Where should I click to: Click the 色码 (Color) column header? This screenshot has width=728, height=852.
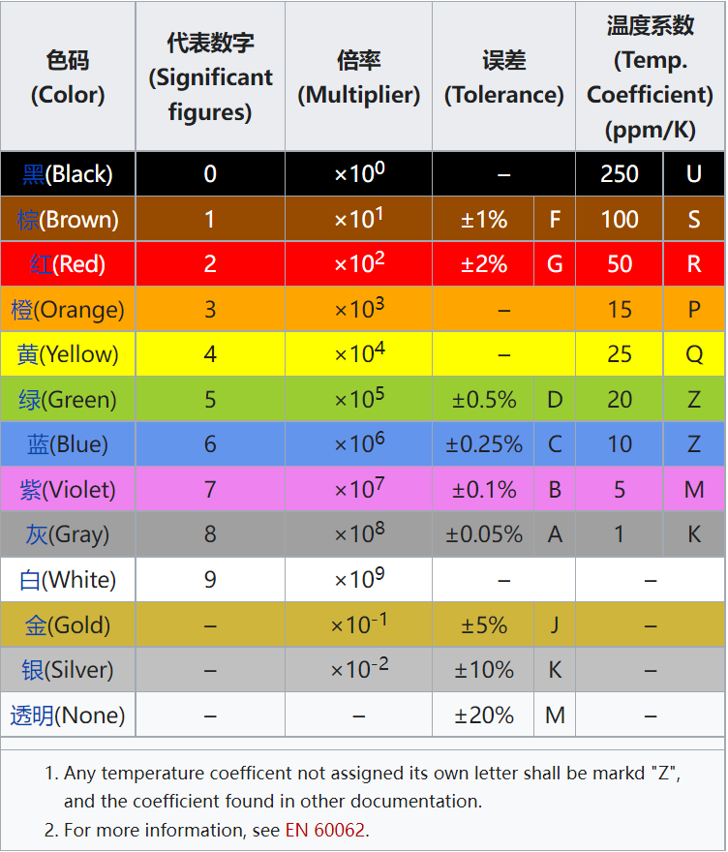[x=68, y=76]
